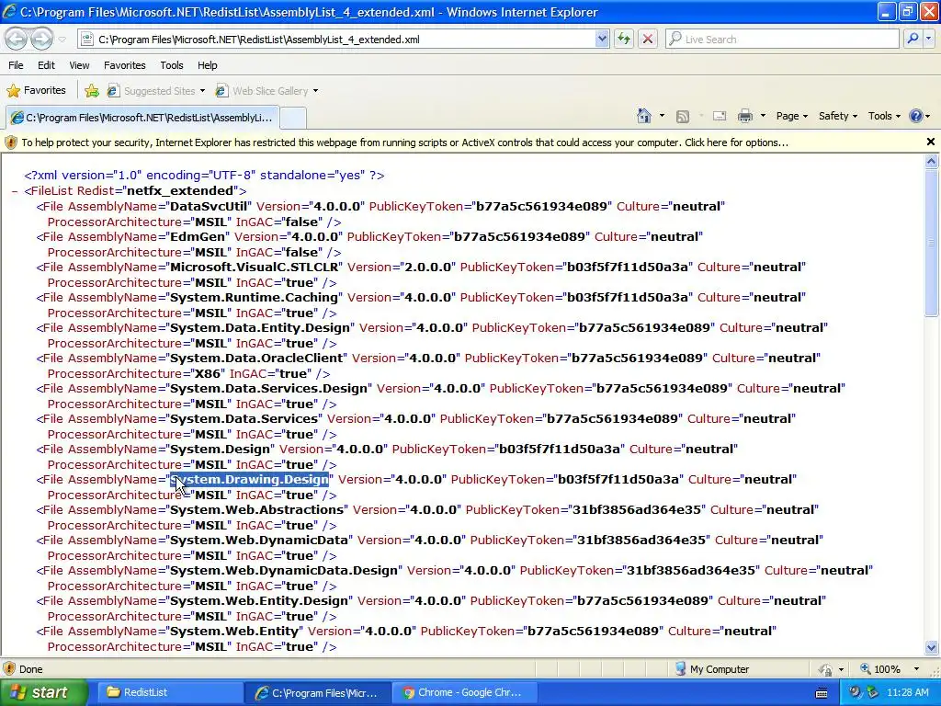Click the My Computer security zone
The image size is (941, 706).
click(x=712, y=669)
